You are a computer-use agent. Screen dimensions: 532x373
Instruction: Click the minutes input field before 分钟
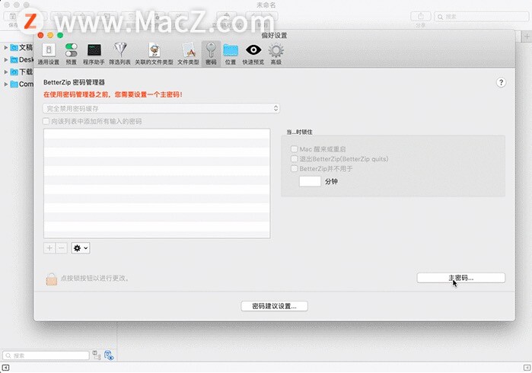(310, 181)
